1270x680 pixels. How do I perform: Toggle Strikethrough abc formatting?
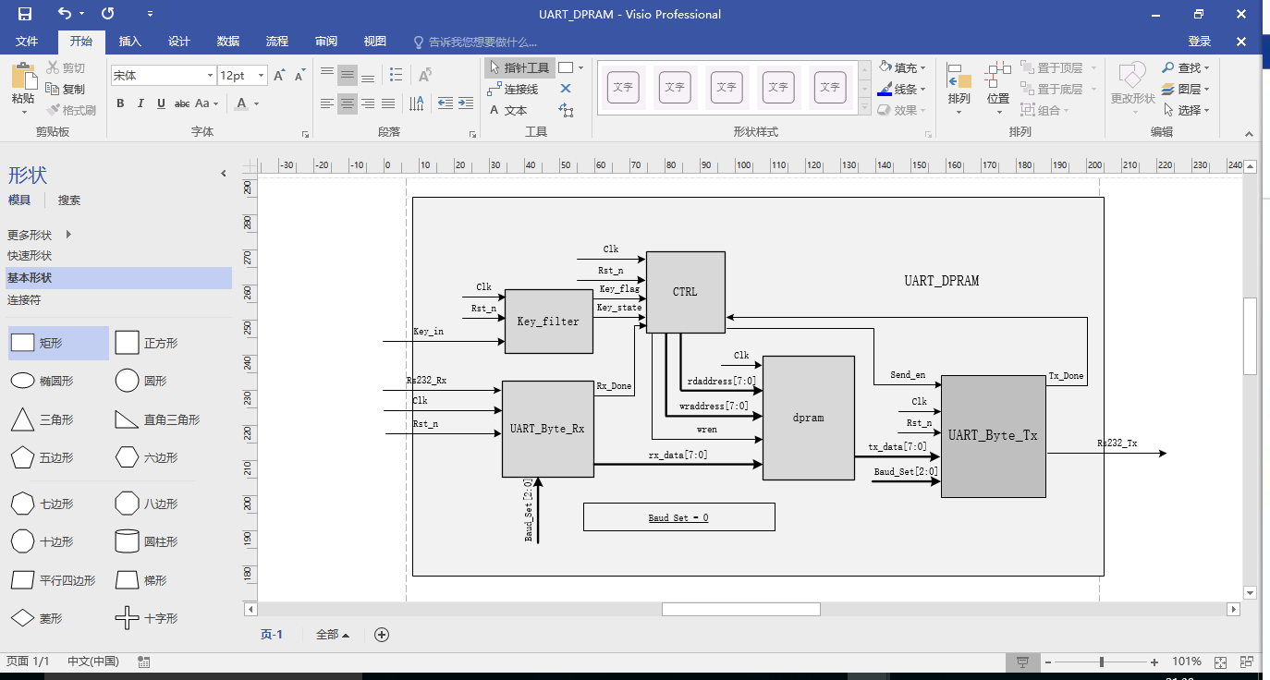click(182, 103)
